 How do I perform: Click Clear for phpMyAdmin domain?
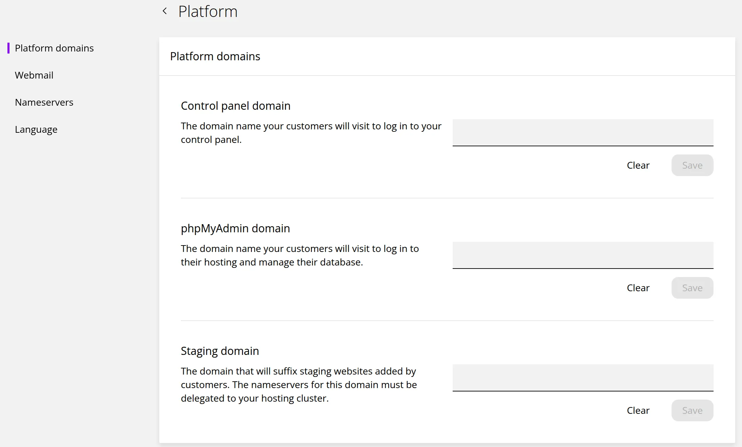pos(638,288)
